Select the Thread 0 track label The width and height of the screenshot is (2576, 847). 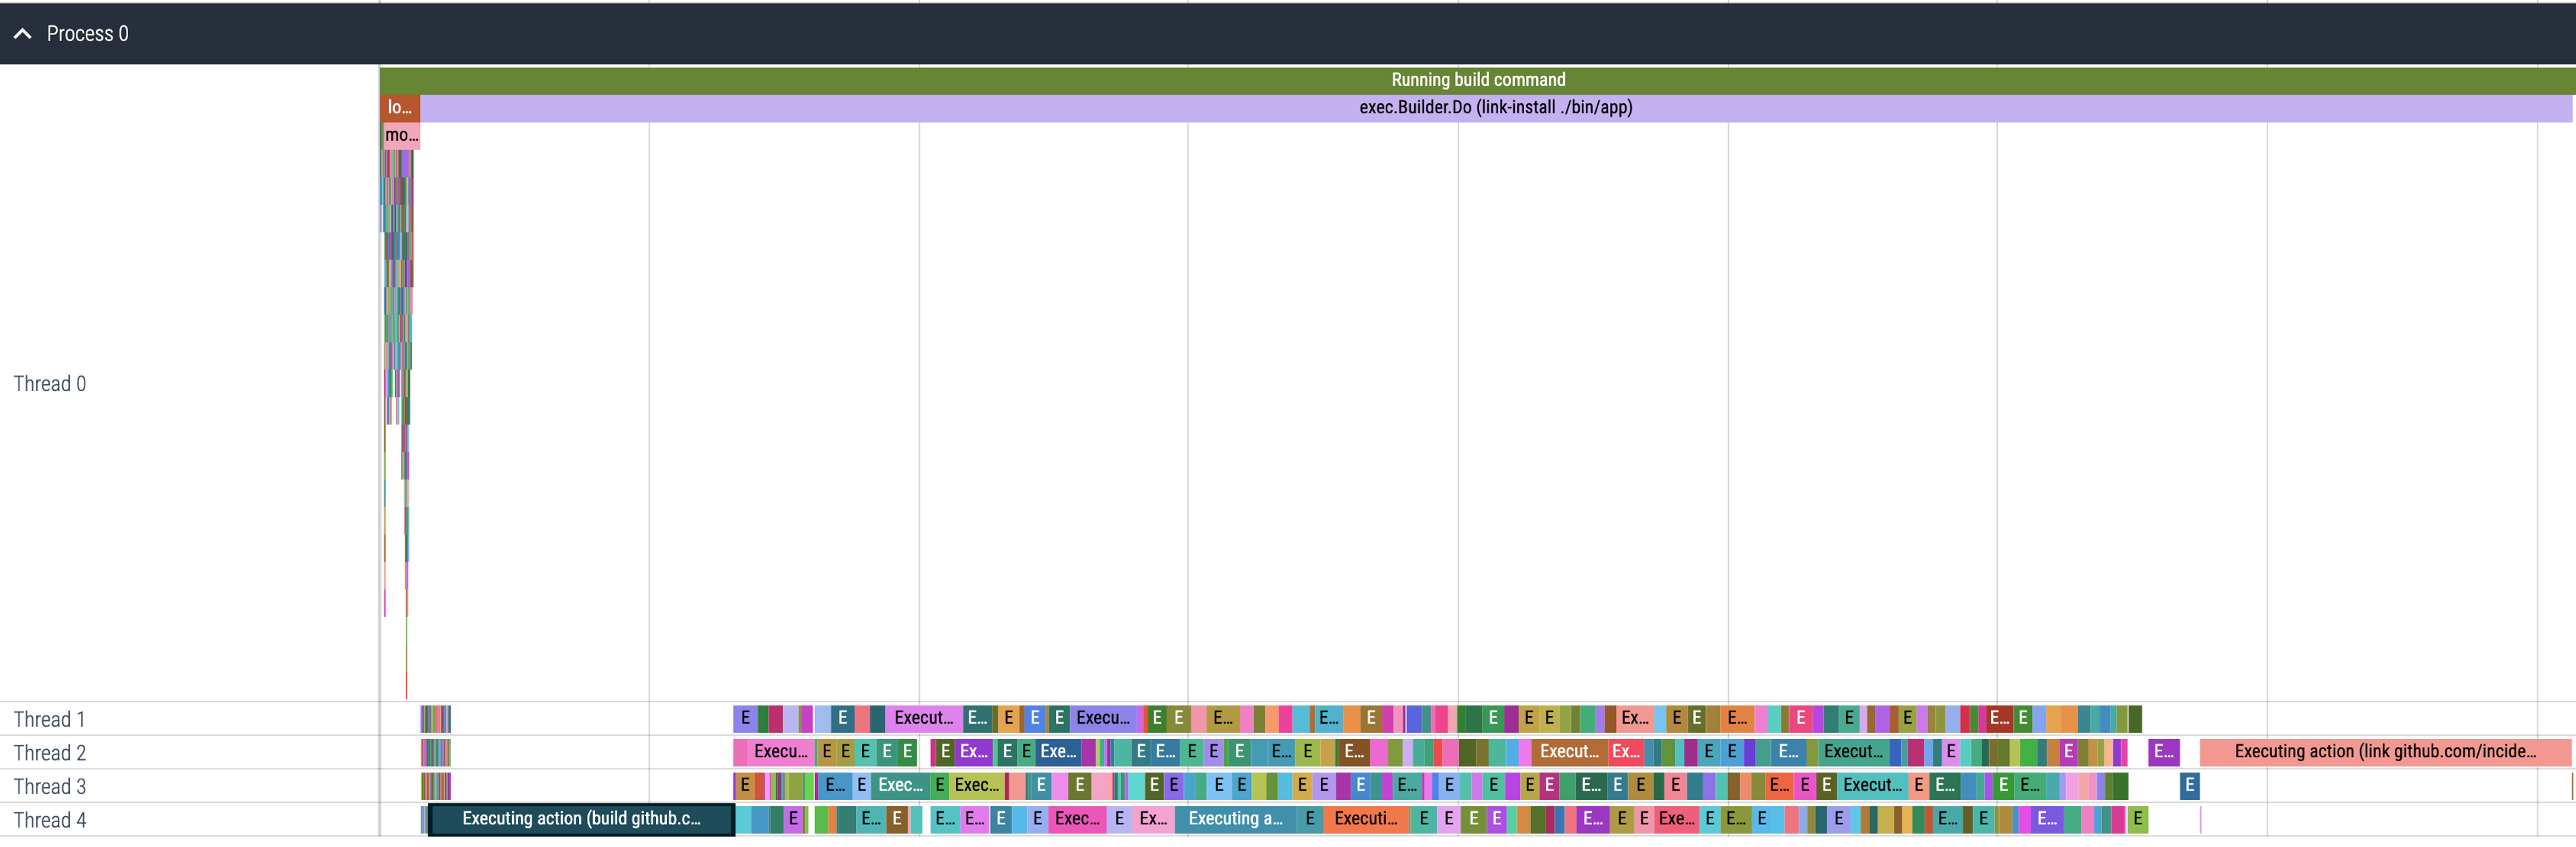point(50,384)
